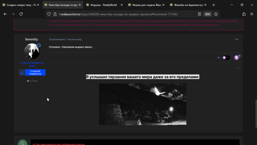This screenshot has width=257, height=145.
Task: Open Serenity's avatar picture
Action: pos(32,51)
